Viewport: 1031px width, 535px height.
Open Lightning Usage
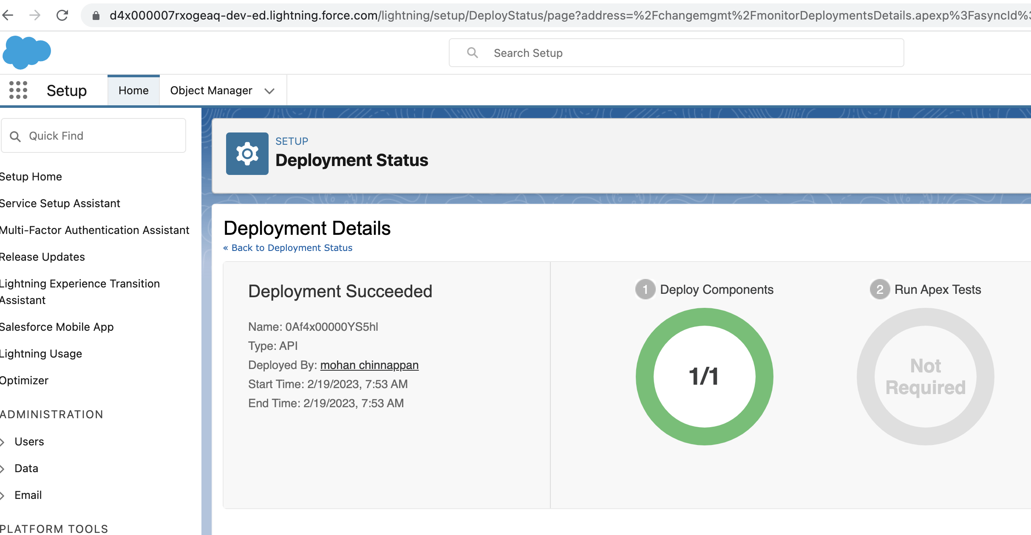[41, 354]
